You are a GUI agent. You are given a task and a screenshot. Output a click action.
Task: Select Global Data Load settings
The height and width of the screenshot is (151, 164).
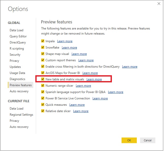tap(17, 30)
